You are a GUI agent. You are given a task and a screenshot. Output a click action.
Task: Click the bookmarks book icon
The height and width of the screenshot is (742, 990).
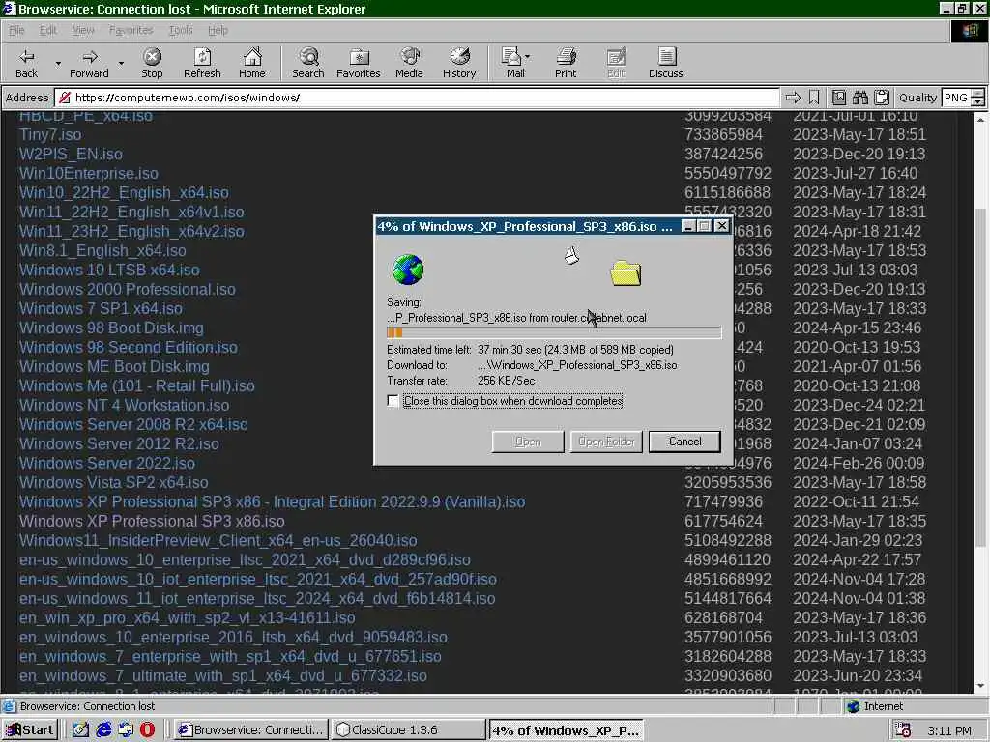(x=838, y=98)
